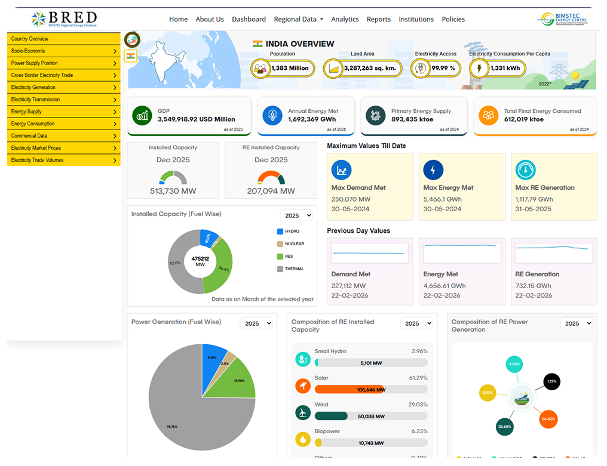Screen dimensions: 607x466
Task: Click the Annual Energy Met bulb icon
Action: [x=272, y=115]
